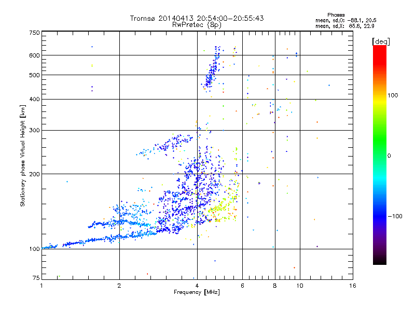Click the subtitle 'RwPretec (8p)'

tap(197, 25)
